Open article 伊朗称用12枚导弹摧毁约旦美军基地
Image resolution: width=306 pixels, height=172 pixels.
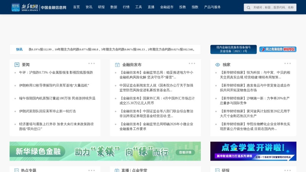click(x=54, y=85)
